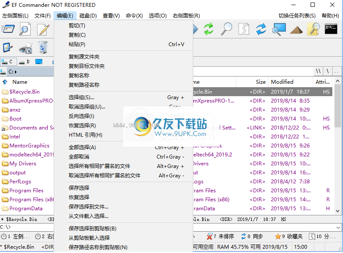Click the printer with camera icon
This screenshot has width=343, height=253.
point(26,48)
